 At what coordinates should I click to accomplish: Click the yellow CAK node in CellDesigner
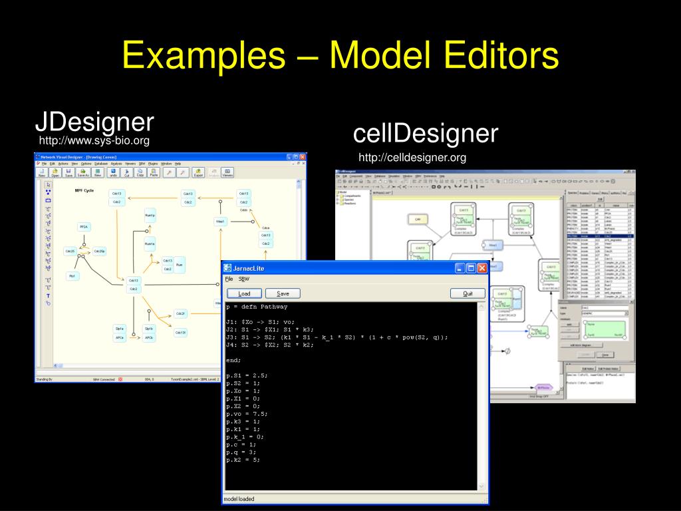(418, 220)
